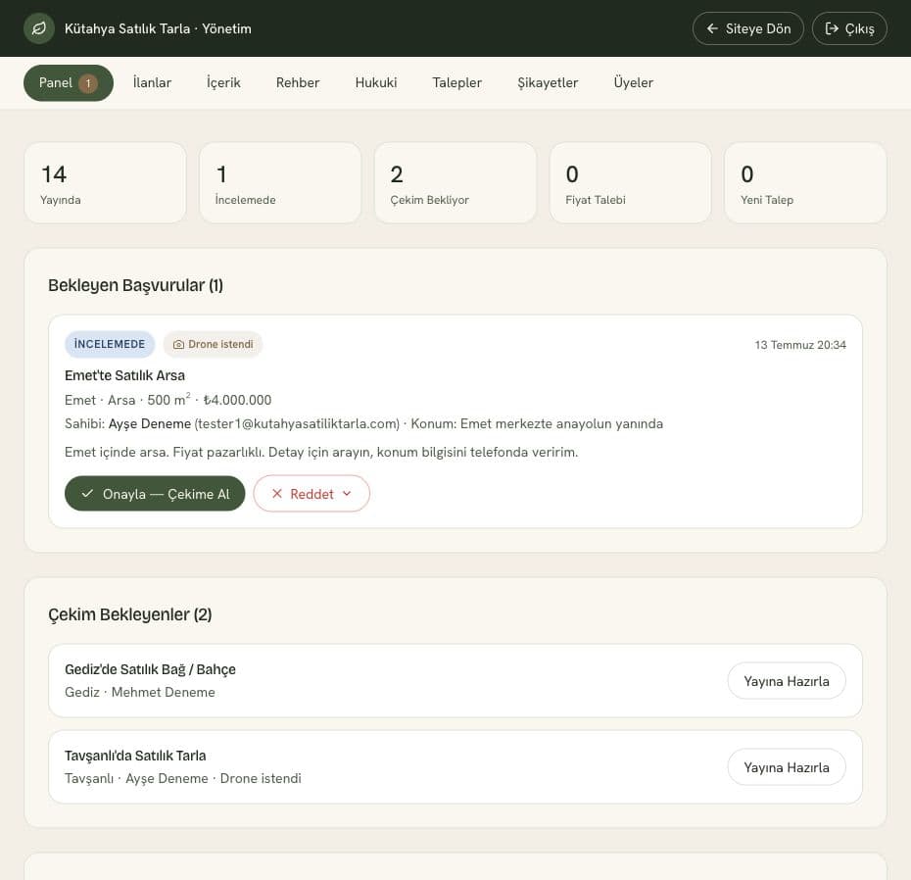The height and width of the screenshot is (880, 911).
Task: Click Yayına Hazırla for Gediz'de Satılık Bağ
Action: (786, 681)
